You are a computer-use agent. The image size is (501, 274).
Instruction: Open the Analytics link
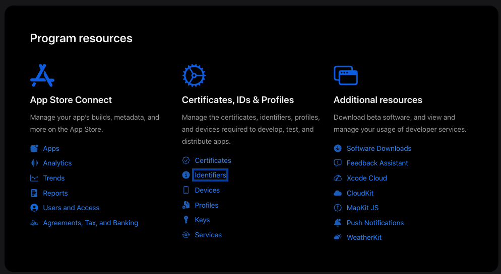click(57, 163)
